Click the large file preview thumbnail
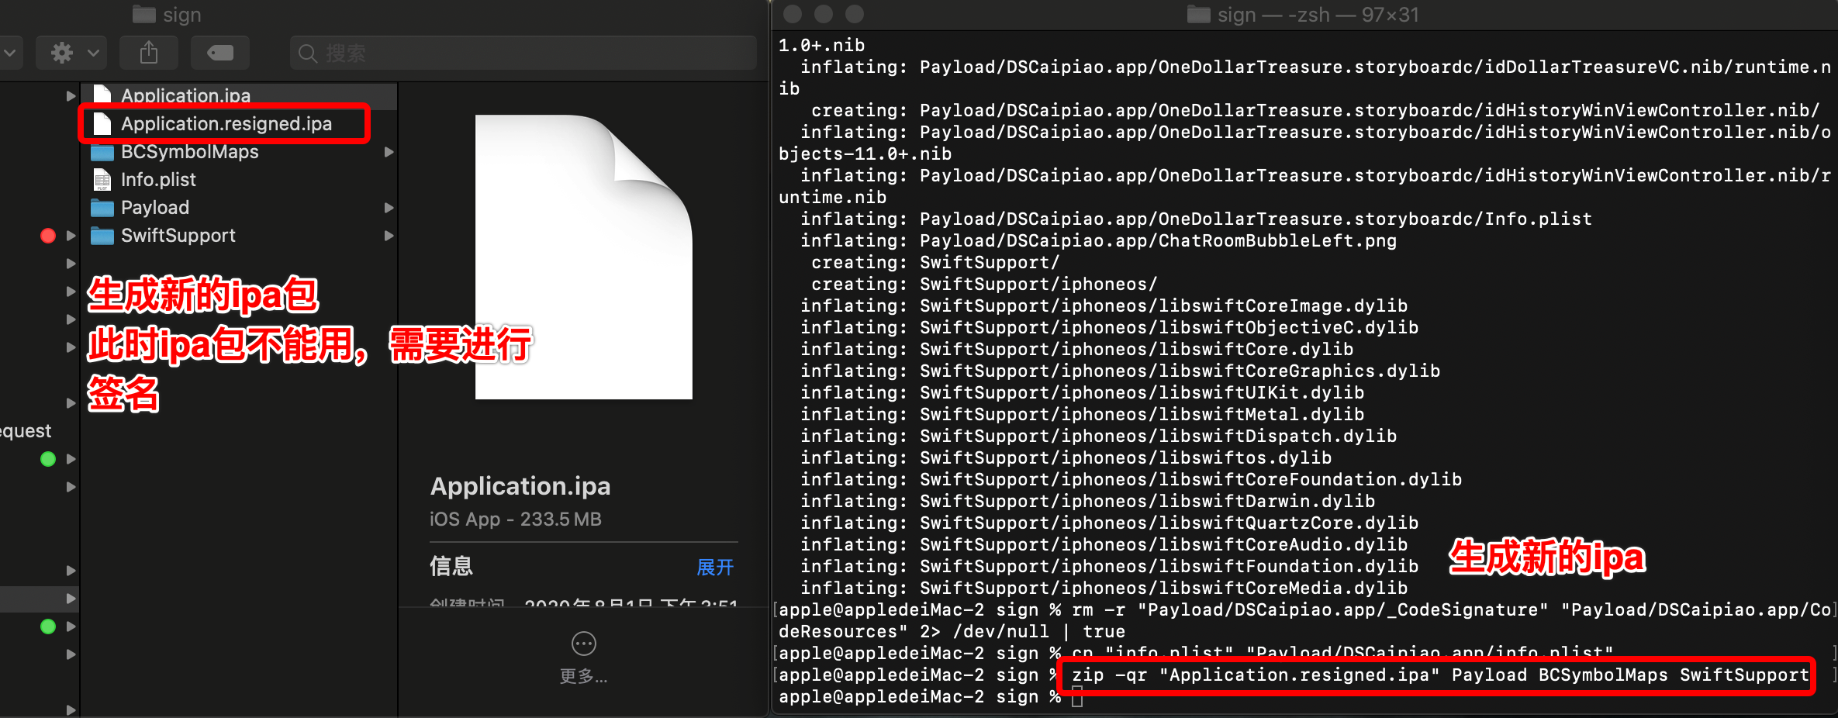 coord(583,257)
